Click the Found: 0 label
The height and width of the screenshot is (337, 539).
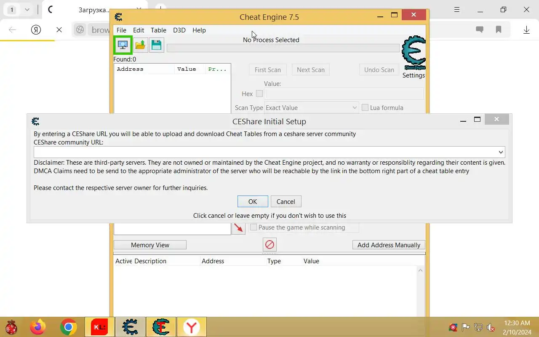pos(125,59)
